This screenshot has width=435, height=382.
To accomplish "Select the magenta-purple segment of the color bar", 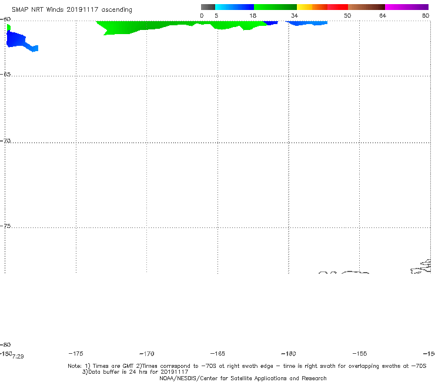I will point(407,7).
